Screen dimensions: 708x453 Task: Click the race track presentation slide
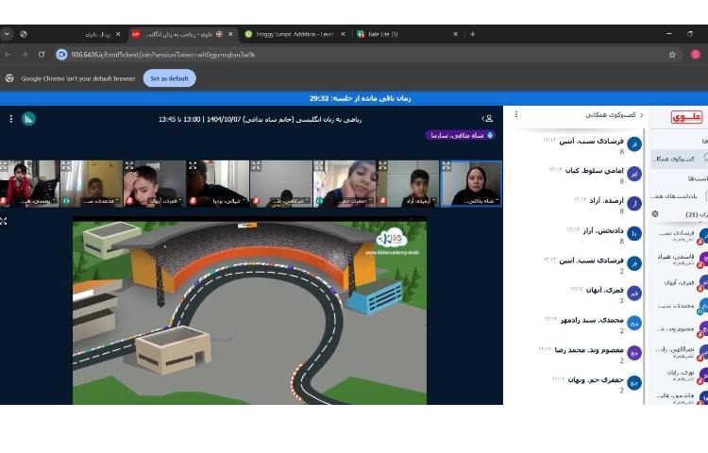tap(249, 311)
